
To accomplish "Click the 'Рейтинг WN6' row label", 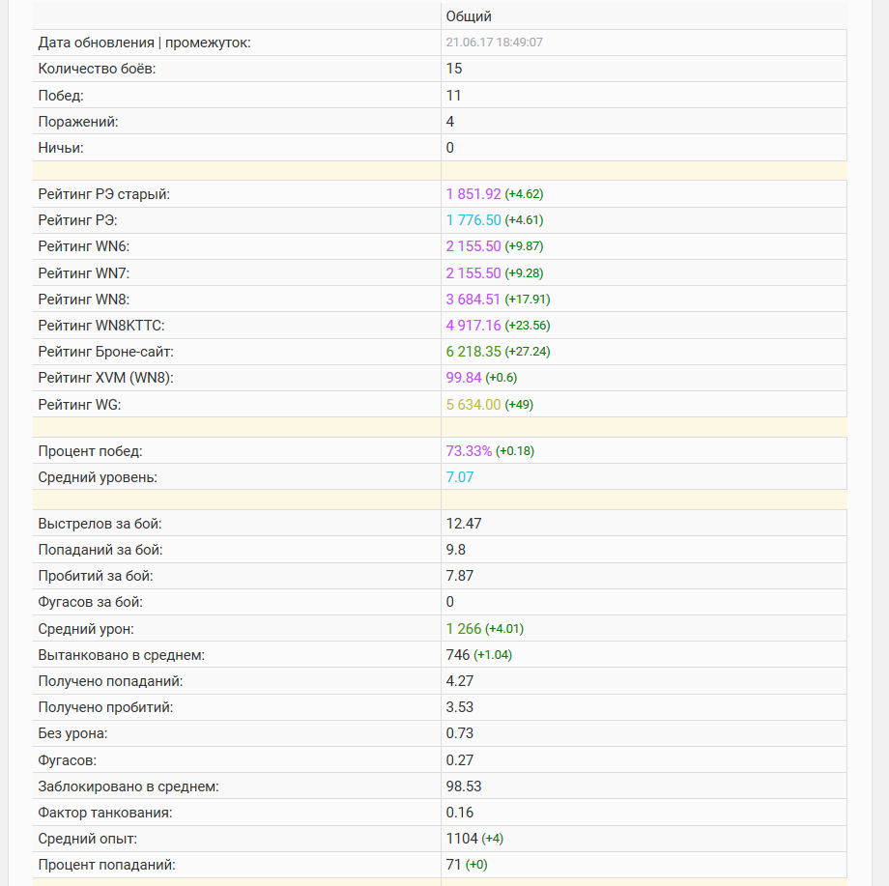I will (84, 246).
